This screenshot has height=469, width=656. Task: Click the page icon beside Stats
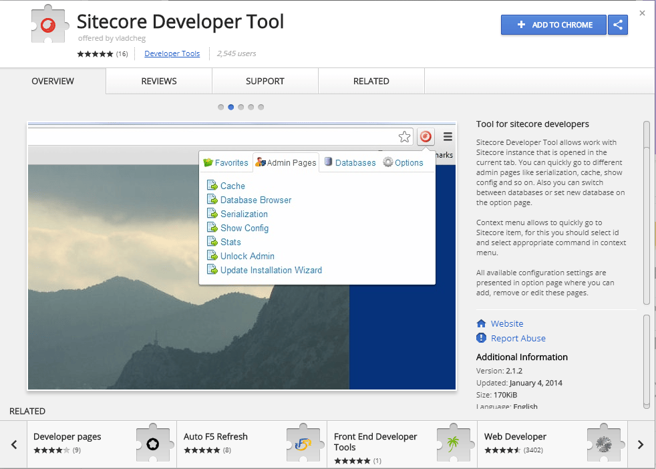click(212, 241)
